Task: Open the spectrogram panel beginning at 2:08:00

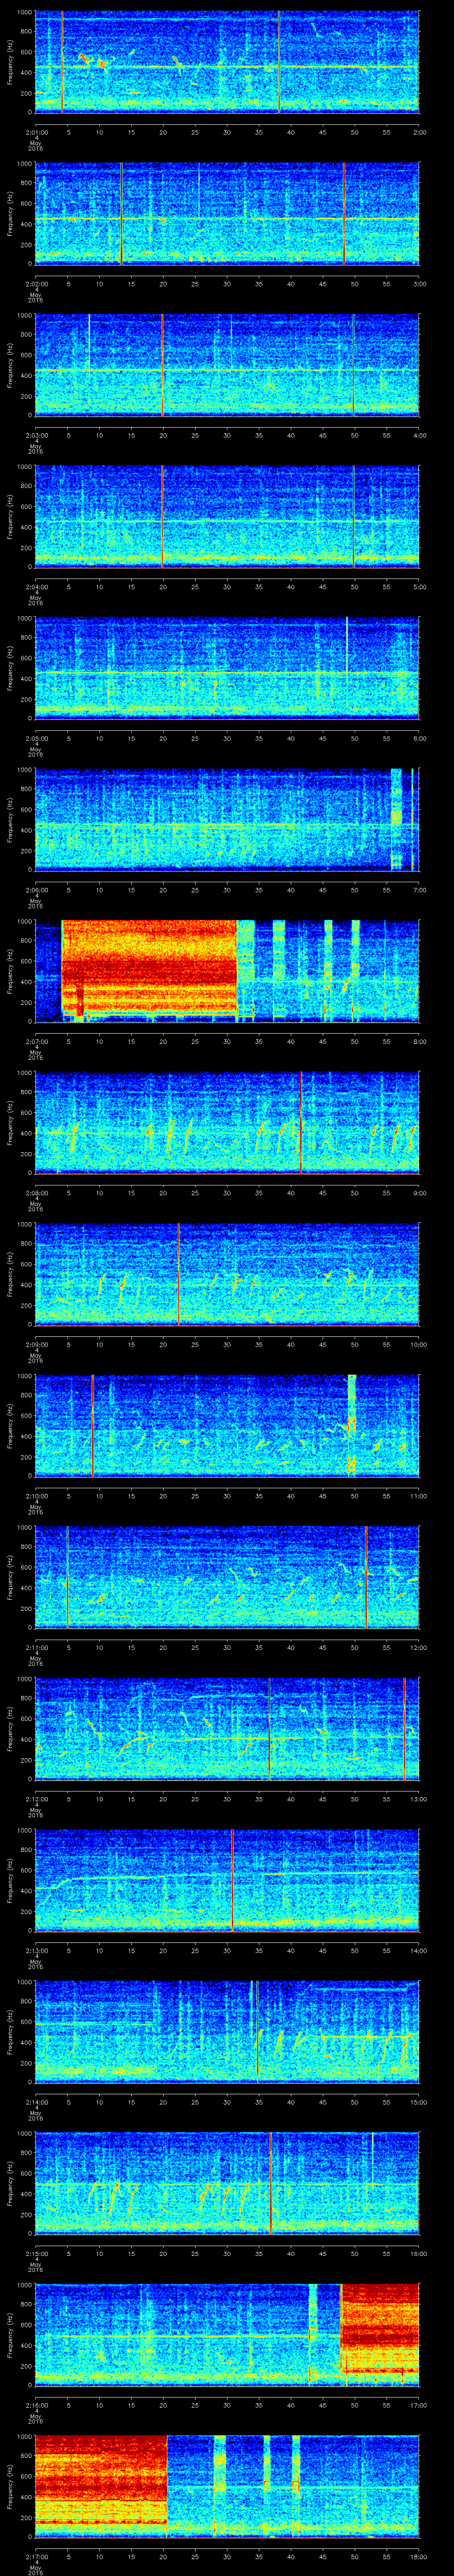Action: click(227, 1122)
